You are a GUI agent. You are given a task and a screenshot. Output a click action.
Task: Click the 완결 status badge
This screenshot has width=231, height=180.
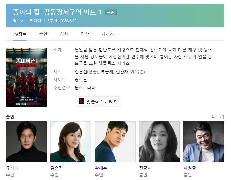(x=111, y=12)
